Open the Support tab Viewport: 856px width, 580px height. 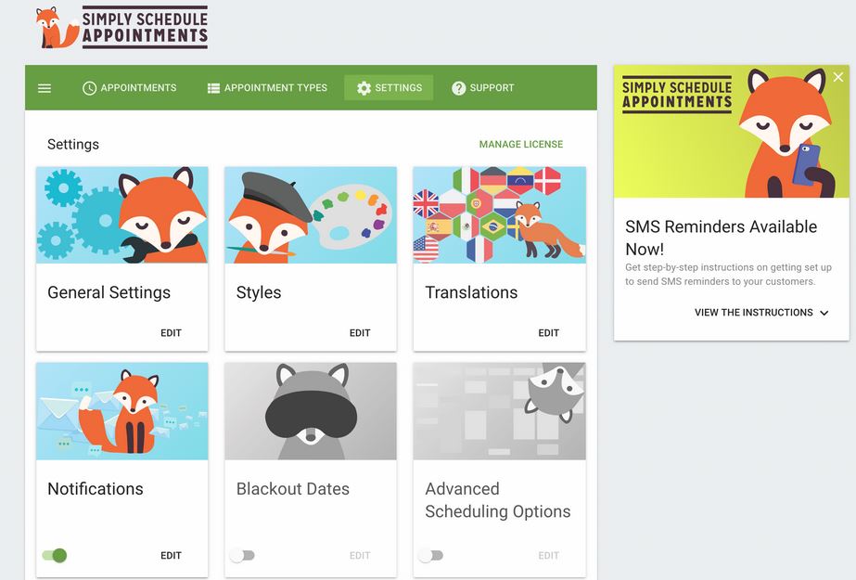[482, 88]
